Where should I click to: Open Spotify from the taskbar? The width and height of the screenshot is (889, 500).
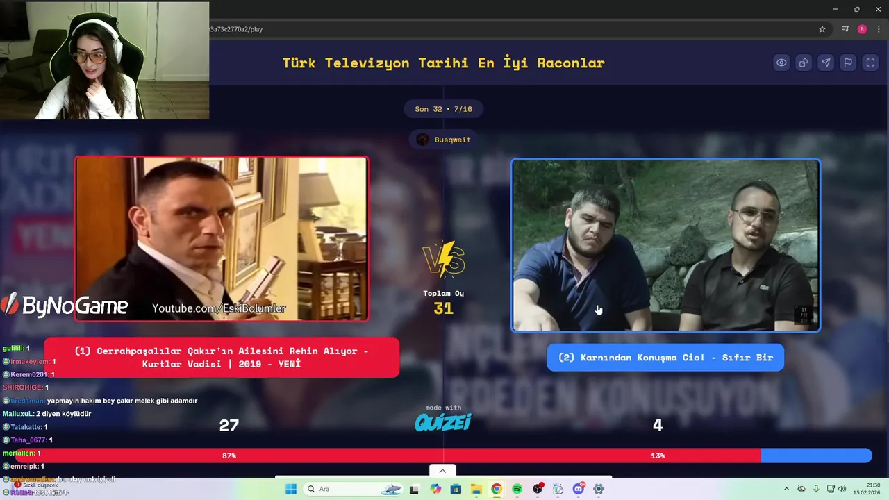pos(517,489)
